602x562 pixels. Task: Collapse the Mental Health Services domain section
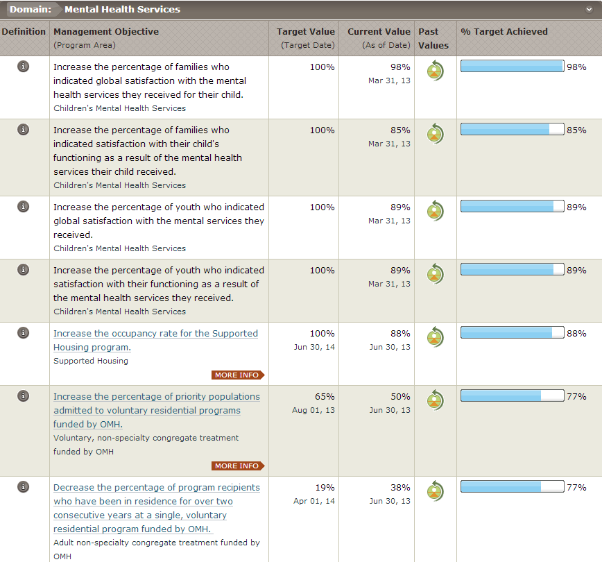588,10
